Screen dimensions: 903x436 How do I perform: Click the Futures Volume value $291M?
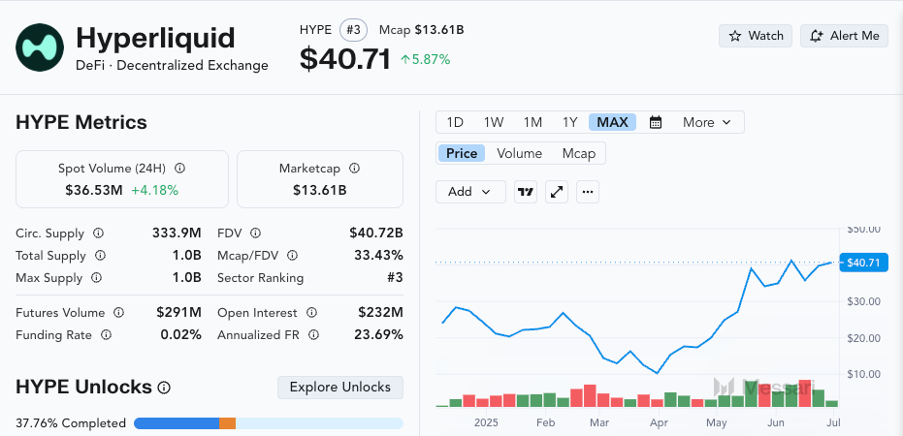179,312
